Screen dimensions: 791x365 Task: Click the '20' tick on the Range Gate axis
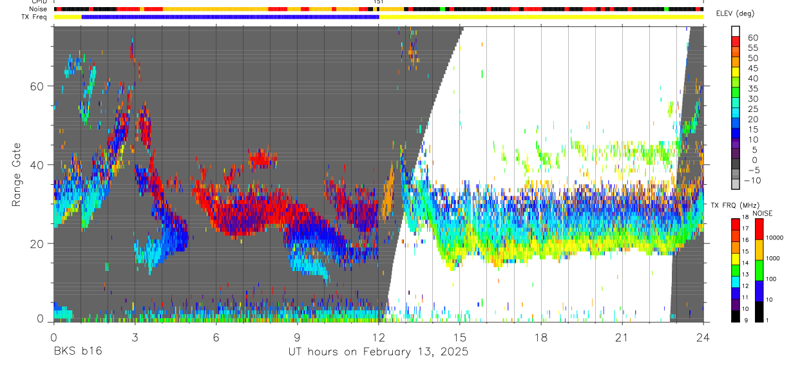pos(37,244)
